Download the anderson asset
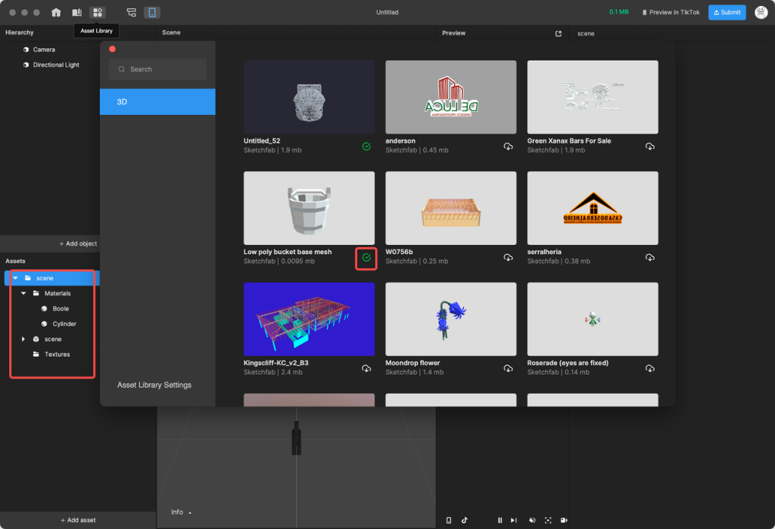The image size is (775, 529). point(508,147)
